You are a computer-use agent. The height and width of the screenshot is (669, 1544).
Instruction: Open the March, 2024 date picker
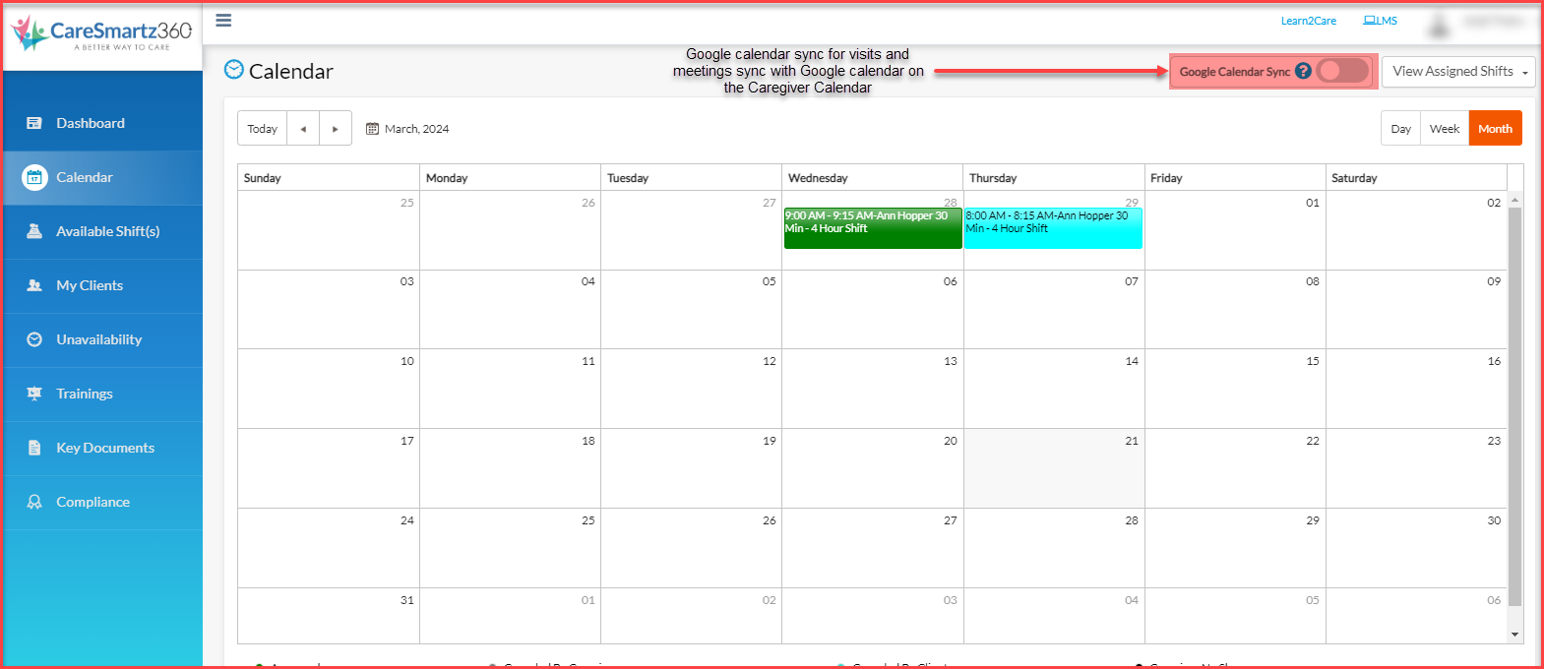pyautogui.click(x=407, y=129)
